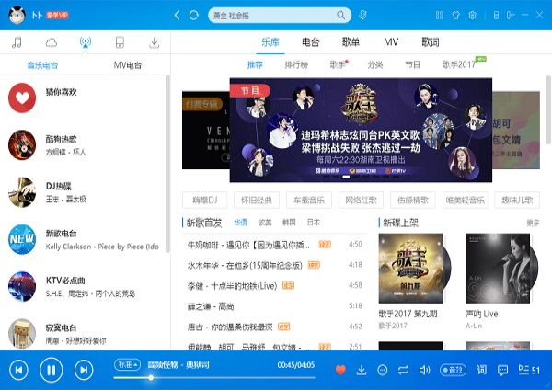Open settings gear in title bar
This screenshot has width=552, height=390.
point(473,15)
